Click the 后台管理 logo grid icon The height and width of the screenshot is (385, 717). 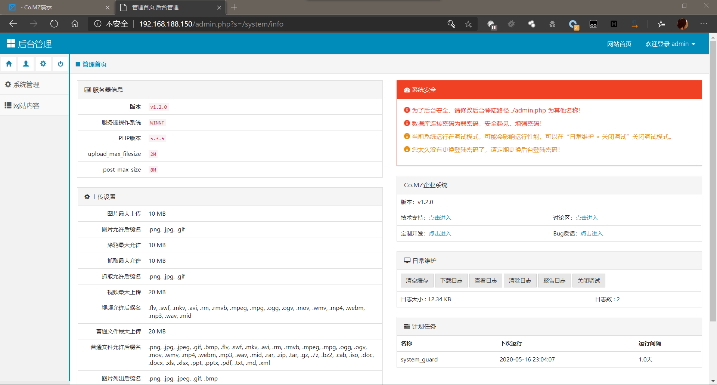(x=11, y=44)
